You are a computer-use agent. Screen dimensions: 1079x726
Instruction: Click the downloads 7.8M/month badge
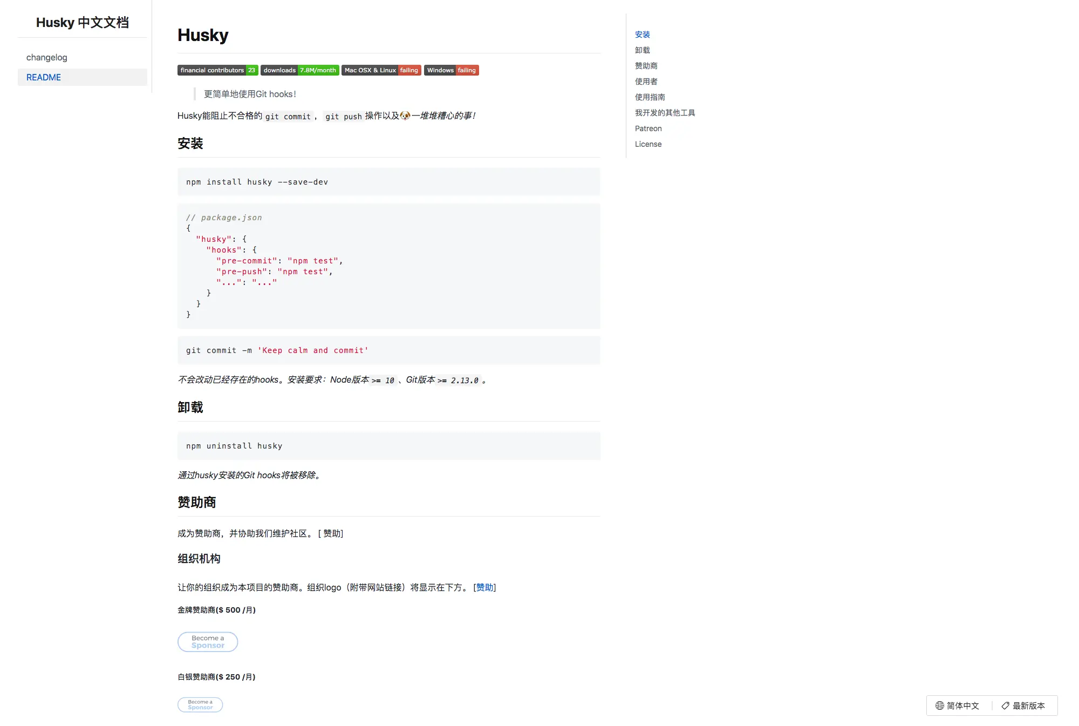(x=299, y=70)
